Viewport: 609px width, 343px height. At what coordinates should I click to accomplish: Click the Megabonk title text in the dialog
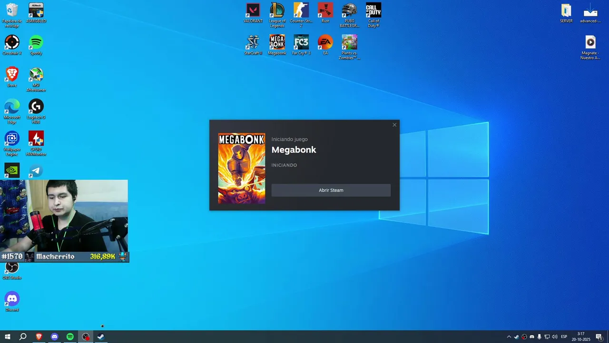point(294,150)
